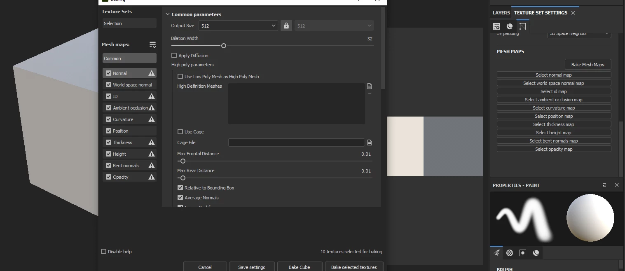This screenshot has width=625, height=271.
Task: Click Save settings
Action: pos(251,267)
